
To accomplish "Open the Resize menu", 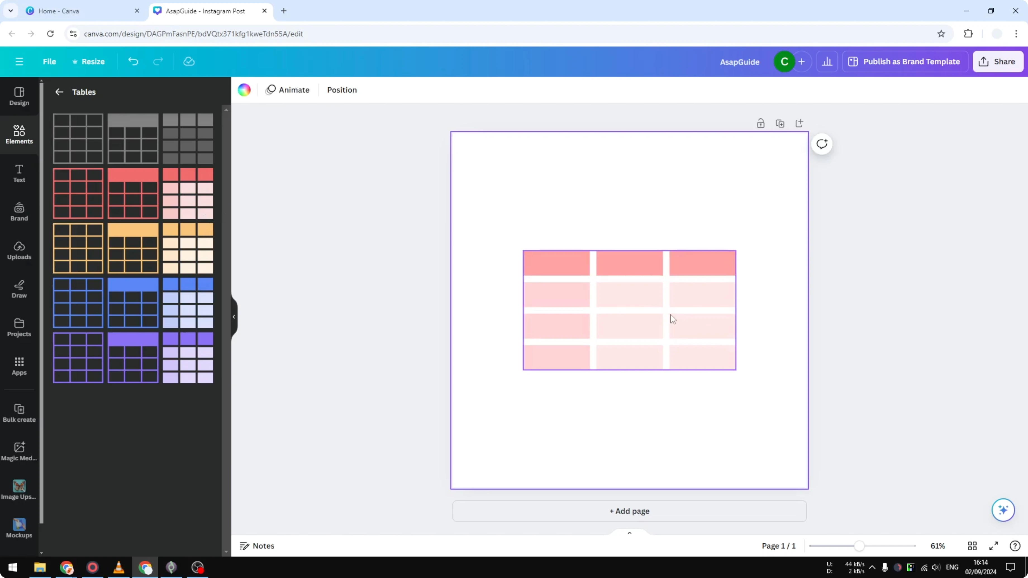I will (x=89, y=61).
